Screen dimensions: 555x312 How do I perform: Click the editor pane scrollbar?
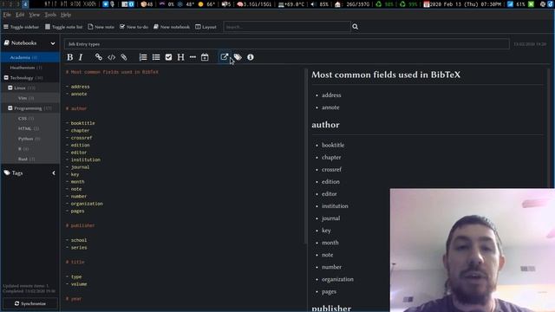(305, 156)
